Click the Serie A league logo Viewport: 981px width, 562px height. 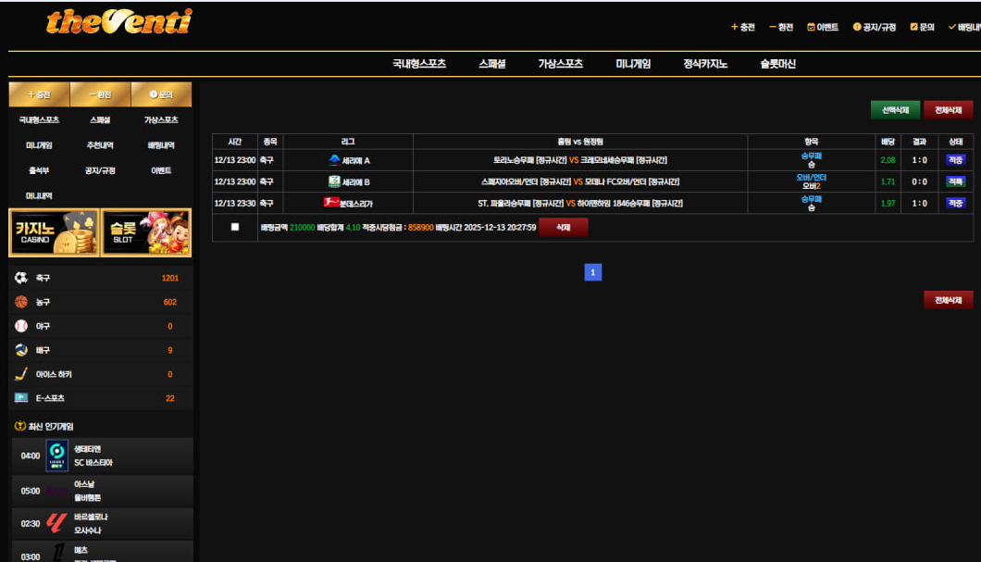point(334,160)
